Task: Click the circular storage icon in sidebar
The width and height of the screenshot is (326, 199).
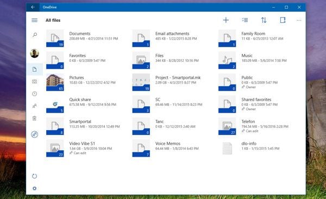Action: click(35, 134)
